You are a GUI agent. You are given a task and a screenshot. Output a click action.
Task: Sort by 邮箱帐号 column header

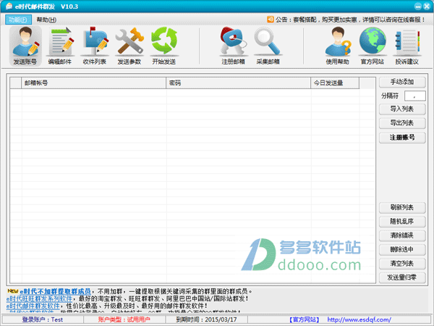click(93, 83)
